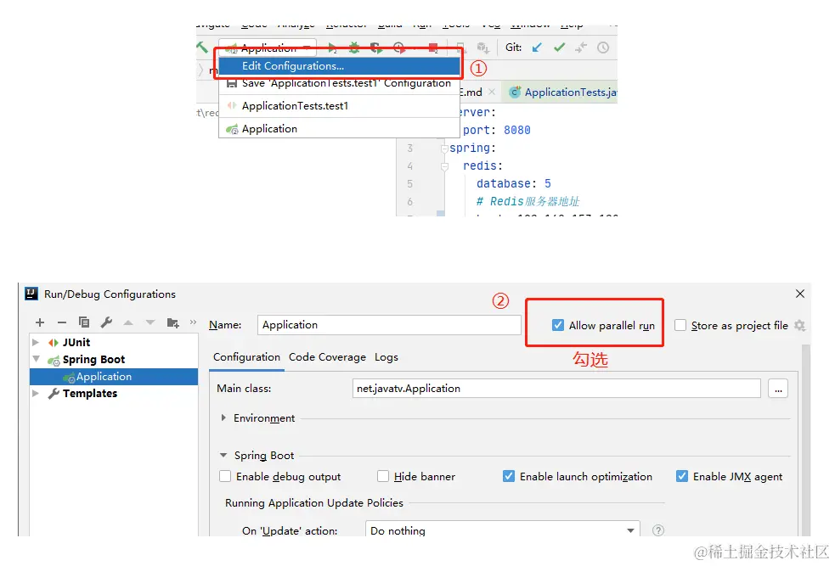Open the Code Coverage tab

pyautogui.click(x=327, y=357)
